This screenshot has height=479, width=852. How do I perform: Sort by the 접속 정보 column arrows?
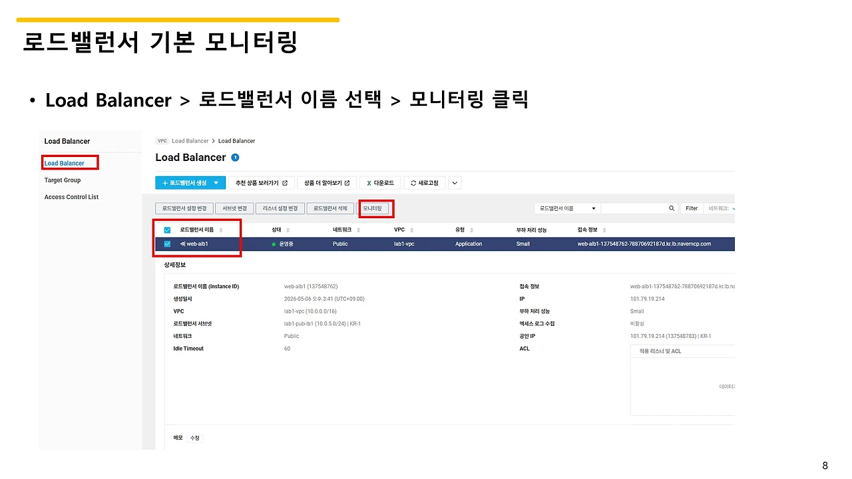604,230
